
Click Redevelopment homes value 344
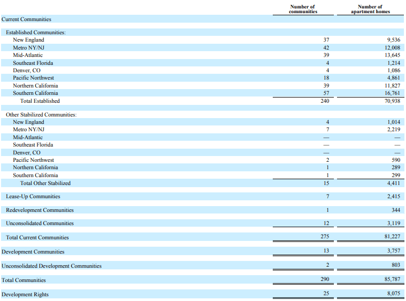click(396, 210)
